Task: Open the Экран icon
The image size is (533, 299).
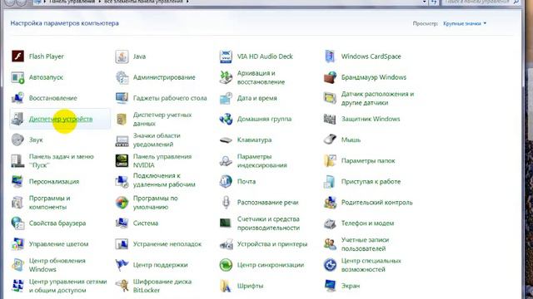Action: point(330,286)
